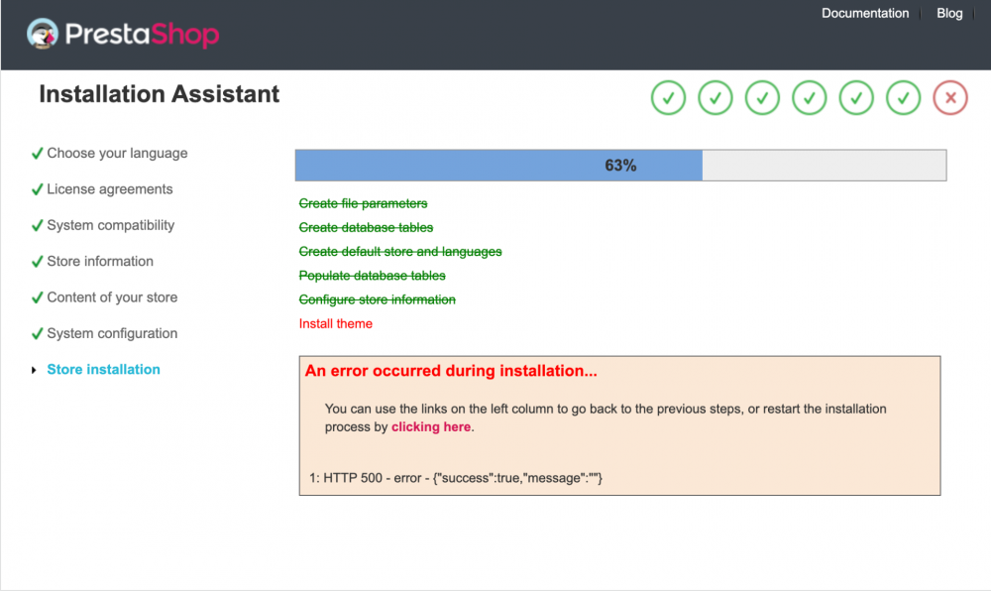Click the failed Install theme task
The image size is (991, 591).
click(336, 323)
